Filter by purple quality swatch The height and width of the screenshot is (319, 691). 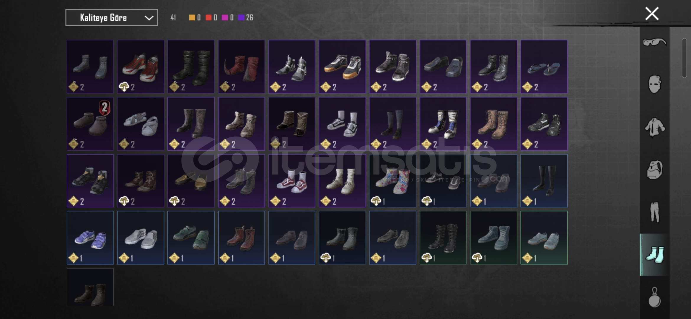point(241,18)
